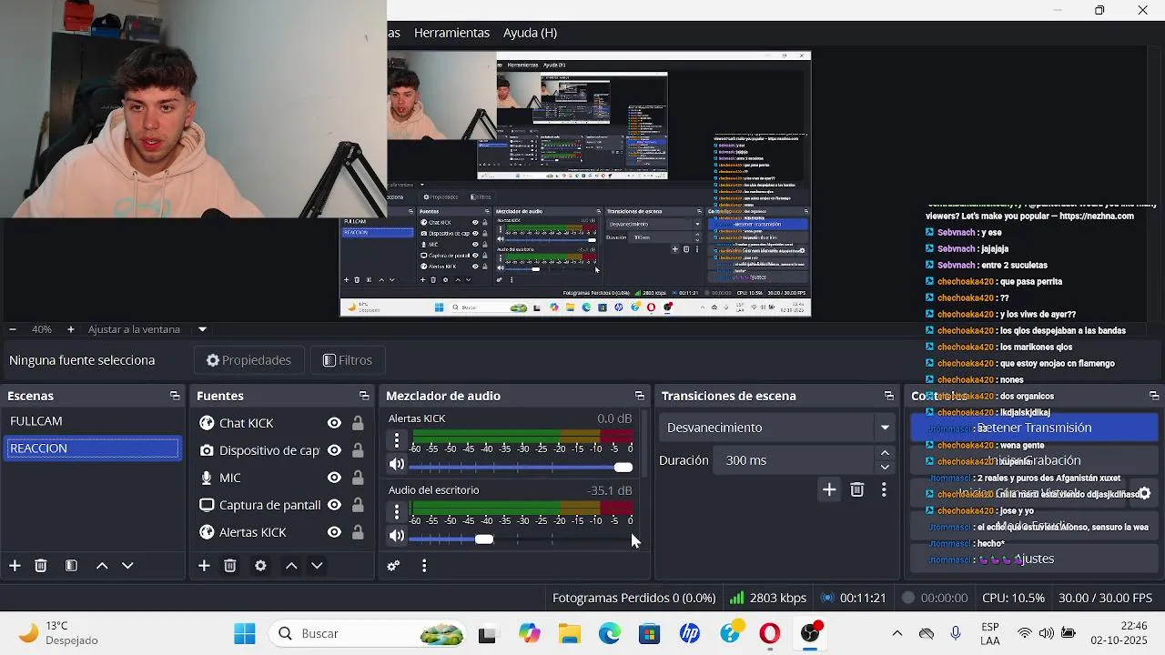Toggle lock on MIC source
This screenshot has width=1165, height=655.
pyautogui.click(x=358, y=478)
